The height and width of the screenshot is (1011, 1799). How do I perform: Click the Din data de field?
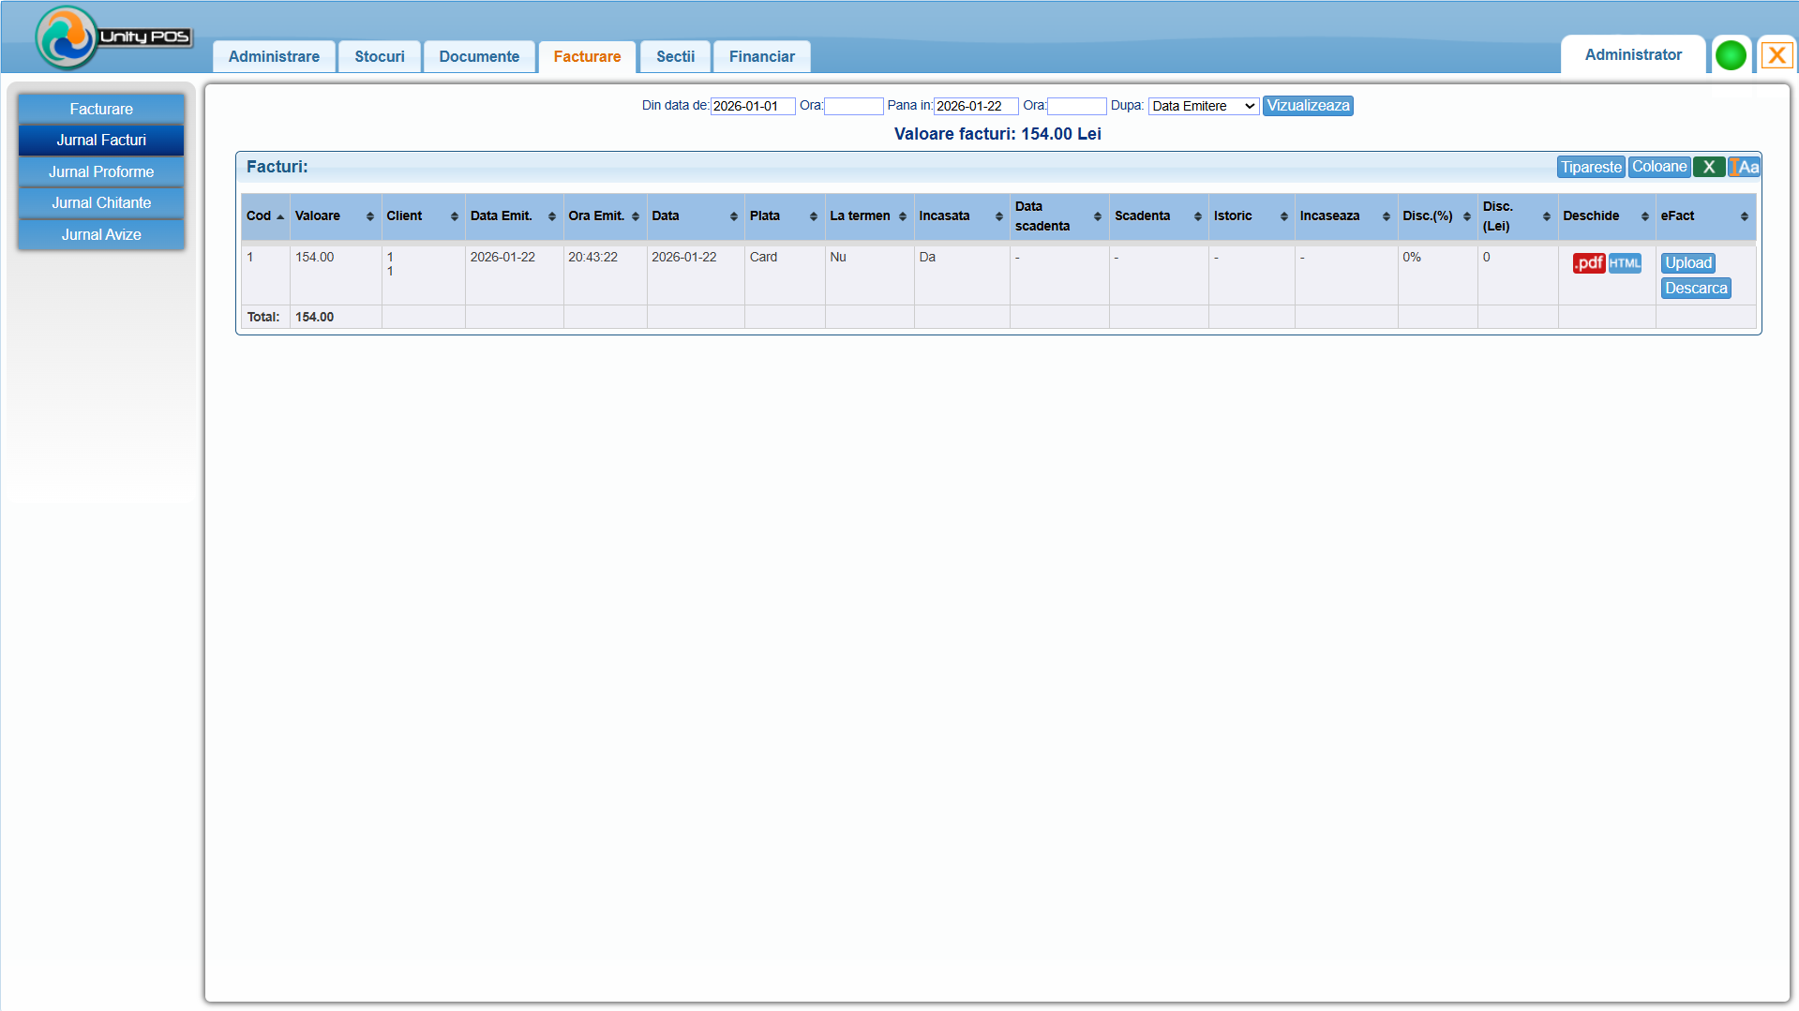pyautogui.click(x=752, y=106)
